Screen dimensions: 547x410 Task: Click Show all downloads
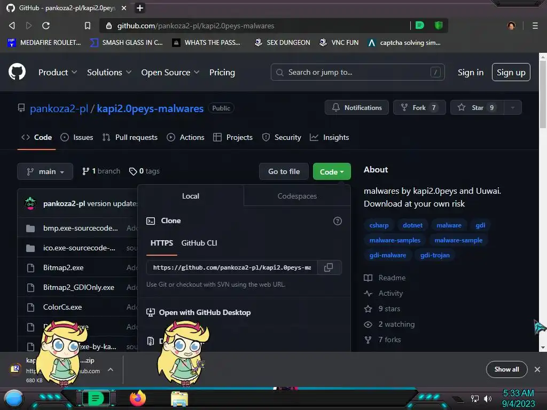coord(506,369)
